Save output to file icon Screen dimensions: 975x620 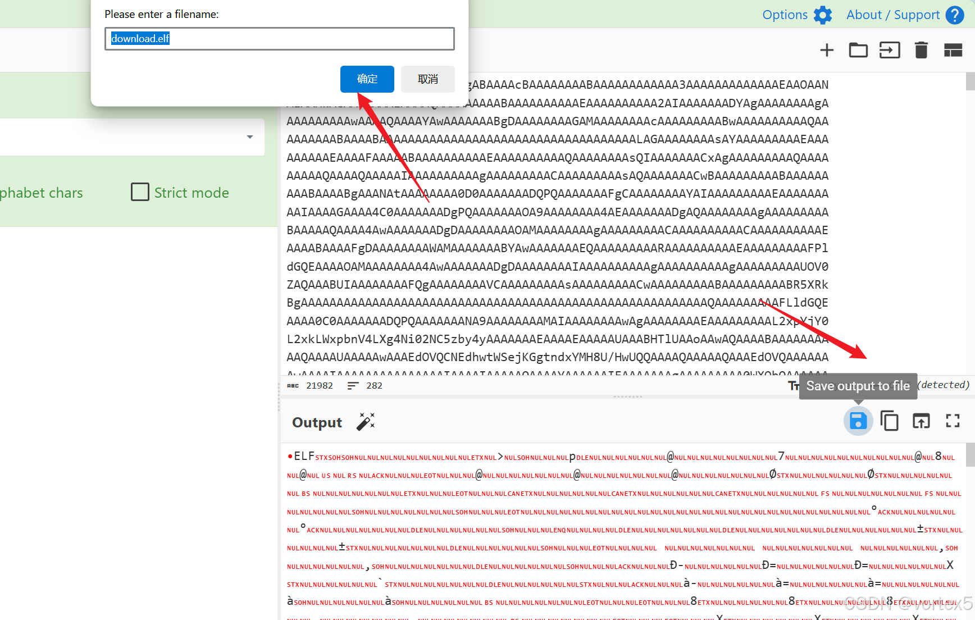(x=858, y=421)
